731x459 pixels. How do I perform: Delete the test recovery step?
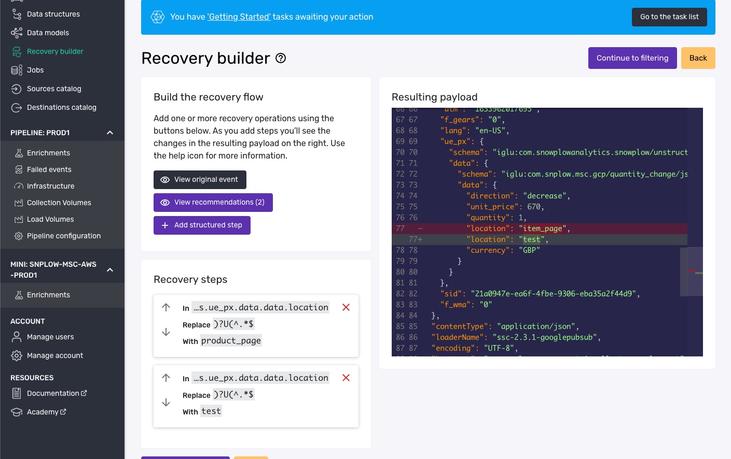click(346, 378)
